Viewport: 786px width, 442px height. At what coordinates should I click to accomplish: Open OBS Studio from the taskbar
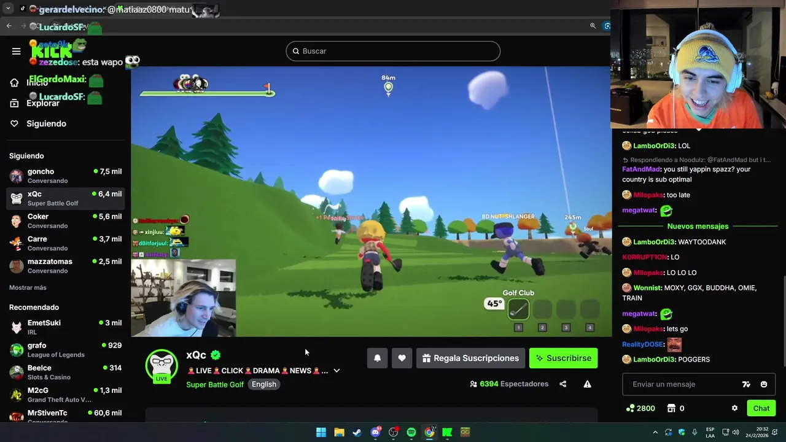[394, 432]
